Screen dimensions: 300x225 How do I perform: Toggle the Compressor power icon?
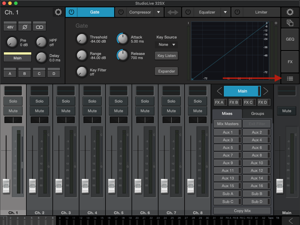(x=121, y=12)
